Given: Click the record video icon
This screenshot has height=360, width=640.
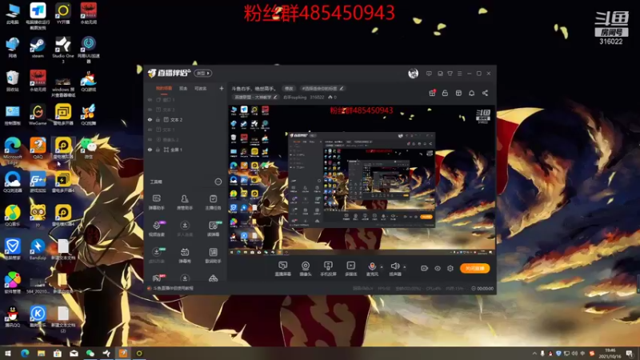Looking at the screenshot, I should click(x=425, y=268).
